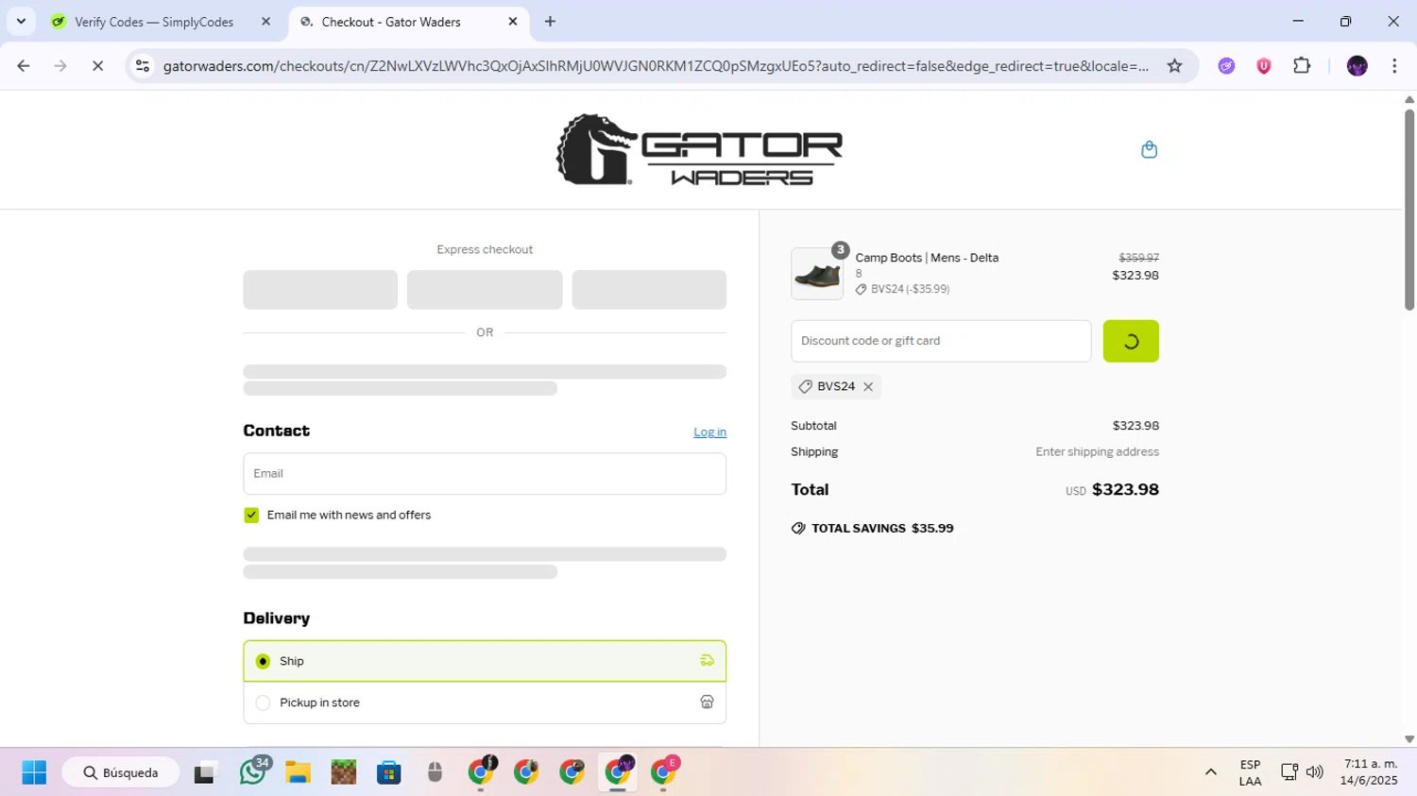
Task: Click the Camp Boots Mens Delta title
Action: (927, 258)
